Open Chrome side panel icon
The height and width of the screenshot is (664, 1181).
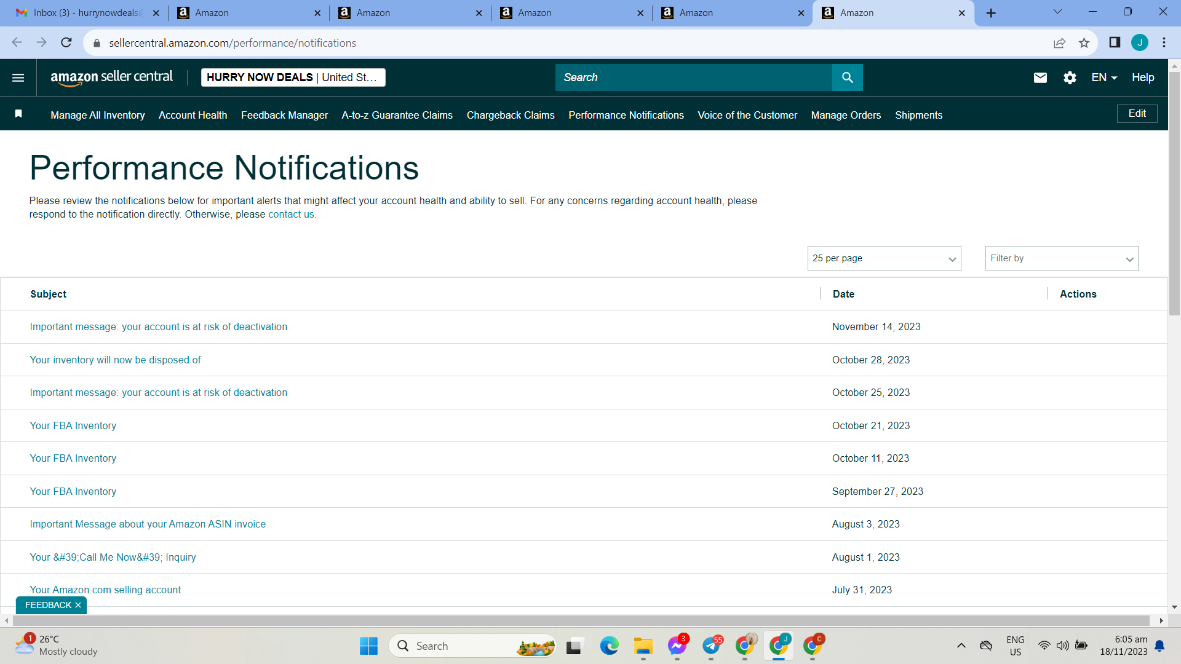pos(1115,42)
